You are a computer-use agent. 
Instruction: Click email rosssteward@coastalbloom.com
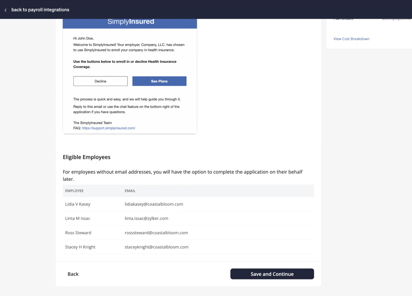[156, 233]
